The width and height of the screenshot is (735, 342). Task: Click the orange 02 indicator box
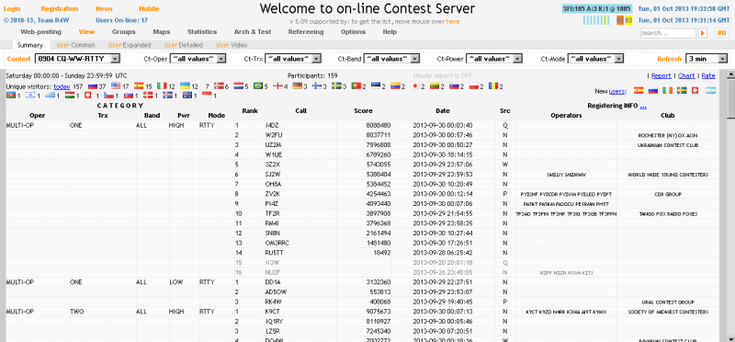point(620,20)
